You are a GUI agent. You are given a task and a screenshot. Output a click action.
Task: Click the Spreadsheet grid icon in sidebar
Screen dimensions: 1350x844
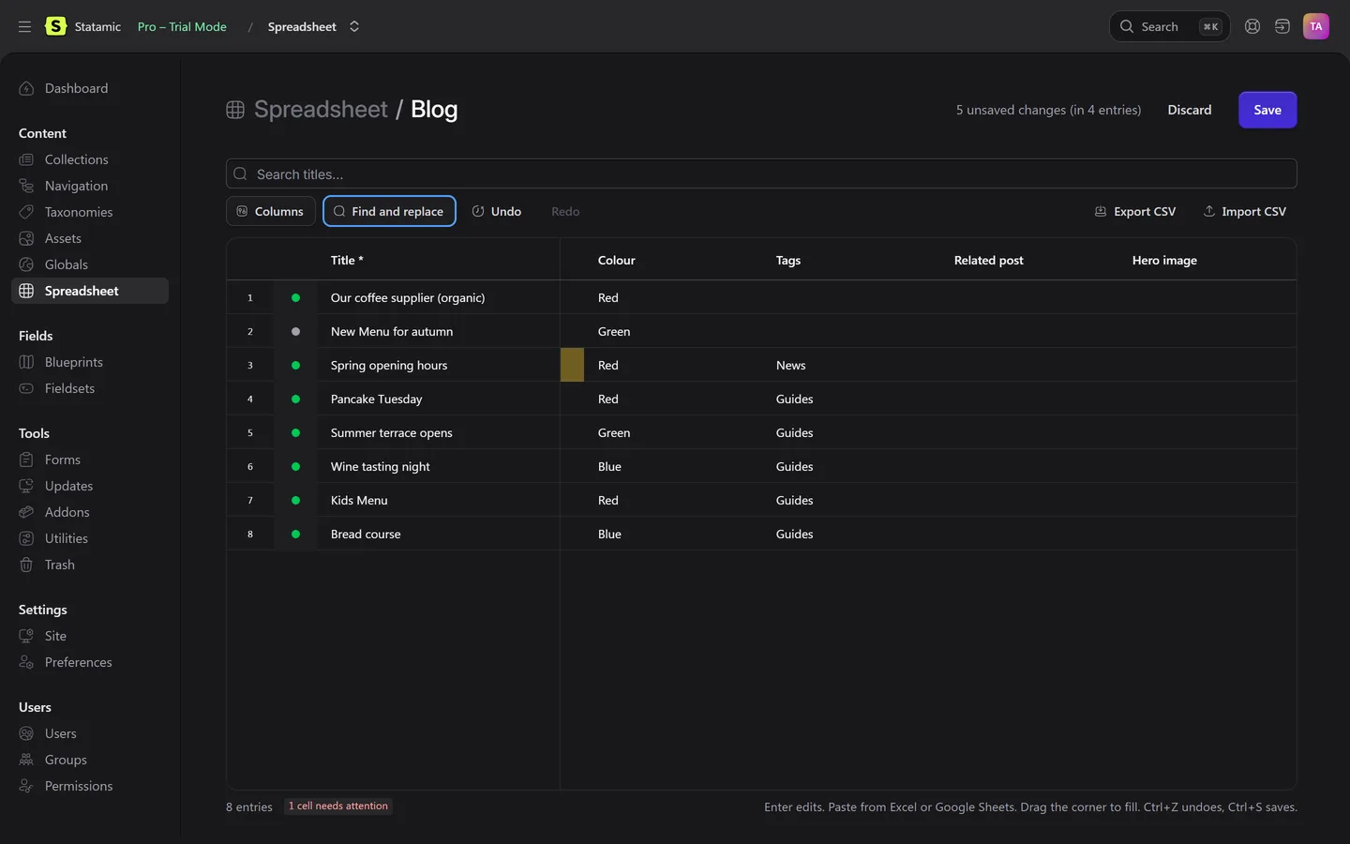pyautogui.click(x=26, y=291)
